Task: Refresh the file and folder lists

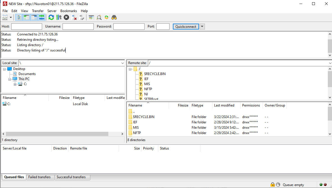Action: (x=51, y=17)
